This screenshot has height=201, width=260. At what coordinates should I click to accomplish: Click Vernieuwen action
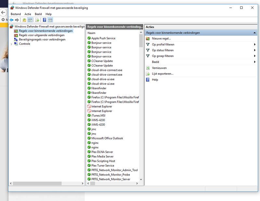tap(159, 68)
